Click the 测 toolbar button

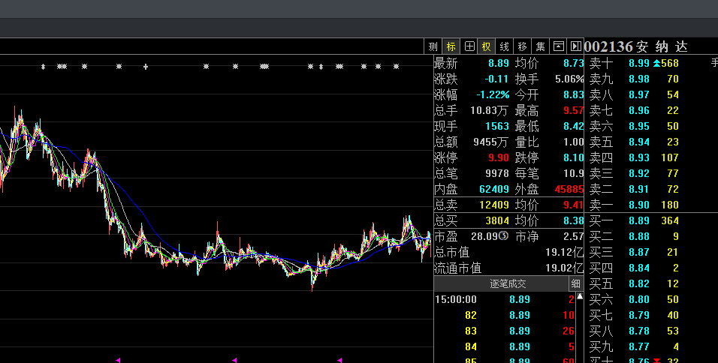(433, 46)
